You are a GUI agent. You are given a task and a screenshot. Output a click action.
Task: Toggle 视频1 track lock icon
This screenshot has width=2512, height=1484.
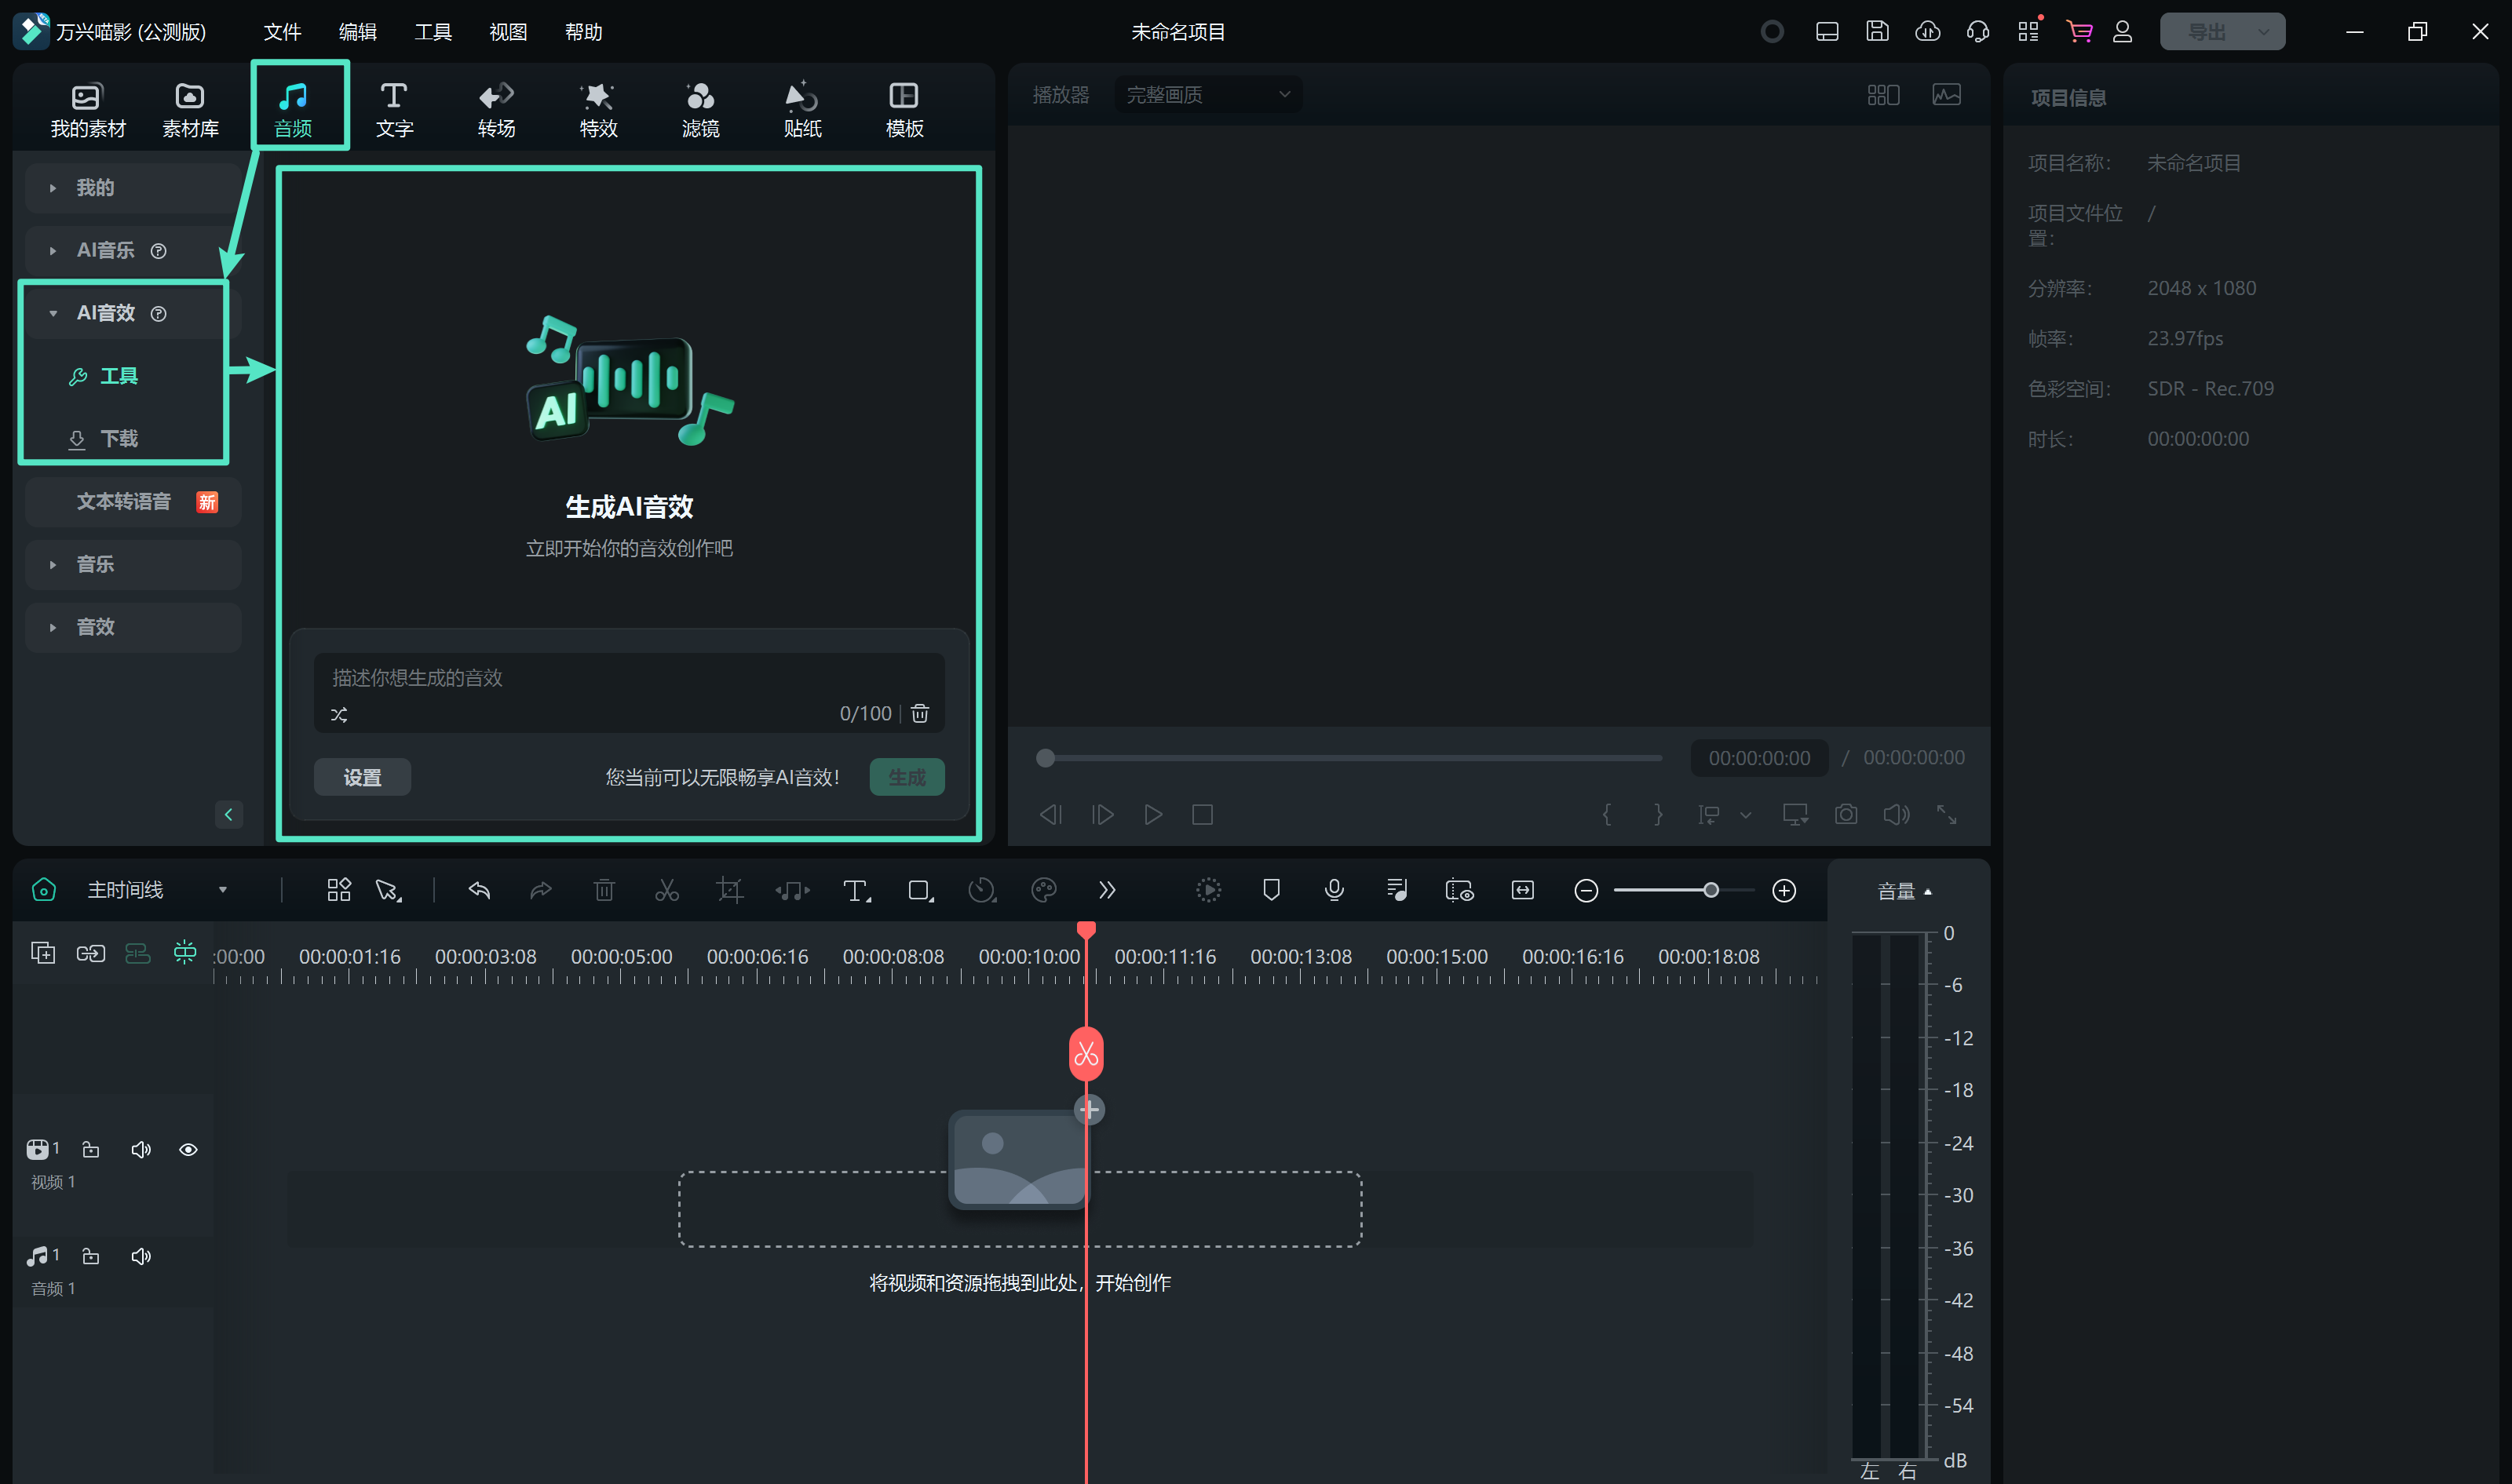92,1150
